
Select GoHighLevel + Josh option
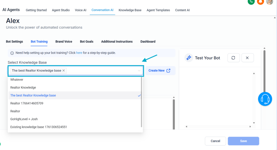click(24, 119)
